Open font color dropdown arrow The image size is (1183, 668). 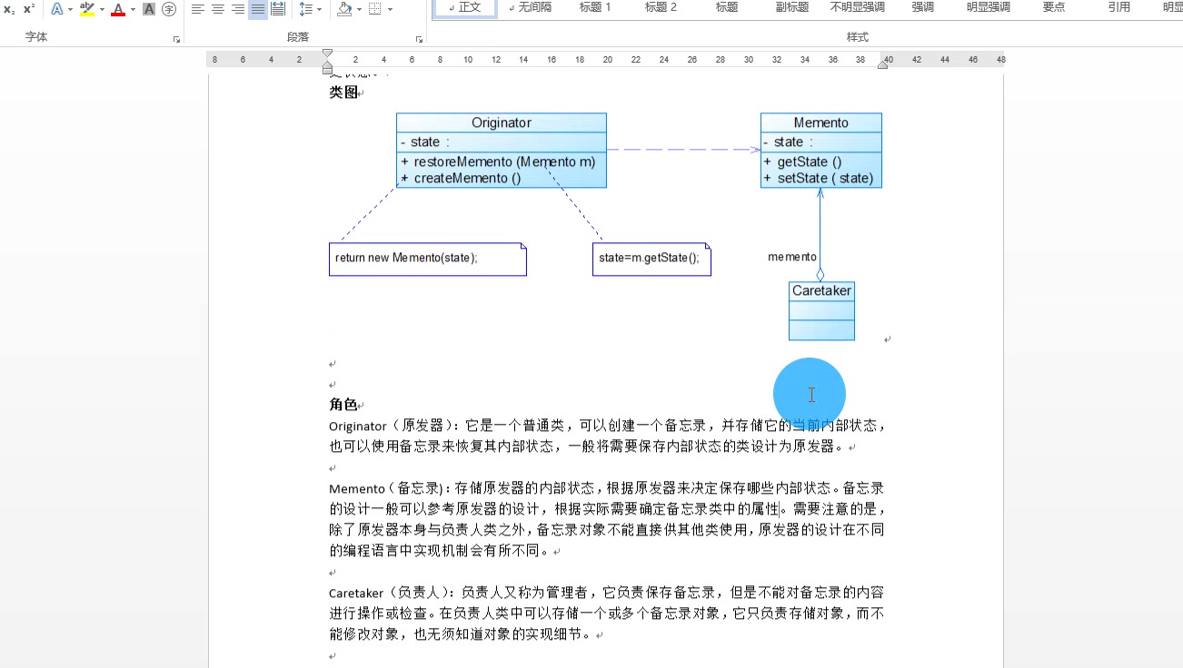(x=133, y=9)
